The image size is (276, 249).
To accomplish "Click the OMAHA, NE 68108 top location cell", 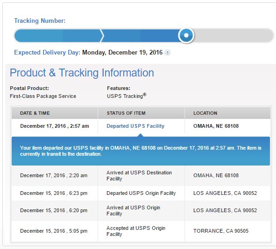I will pyautogui.click(x=216, y=126).
